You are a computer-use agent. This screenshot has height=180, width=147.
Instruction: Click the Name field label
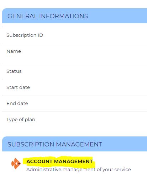point(14,51)
